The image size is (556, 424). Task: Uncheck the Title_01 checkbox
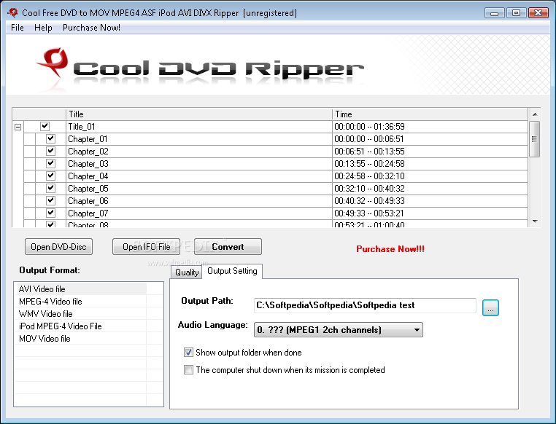[45, 126]
